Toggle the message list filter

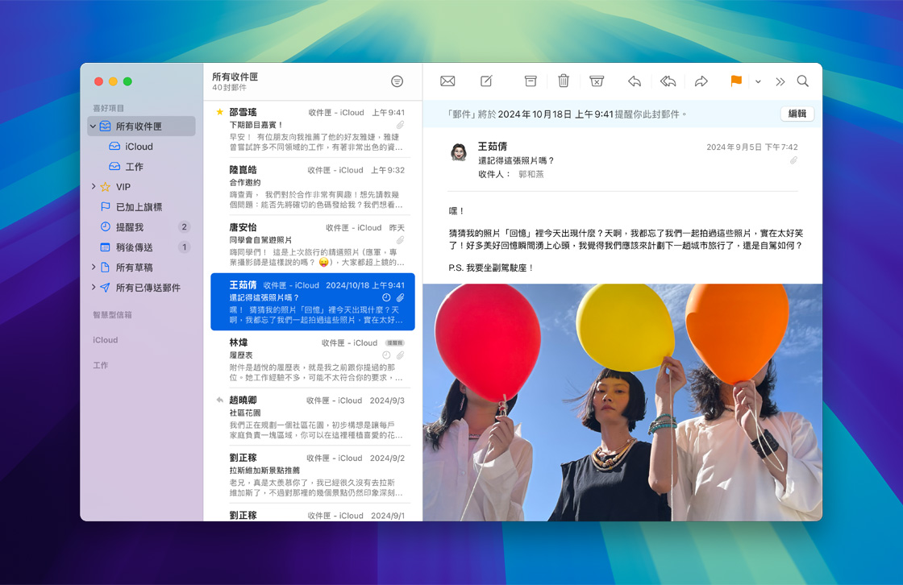pyautogui.click(x=397, y=81)
